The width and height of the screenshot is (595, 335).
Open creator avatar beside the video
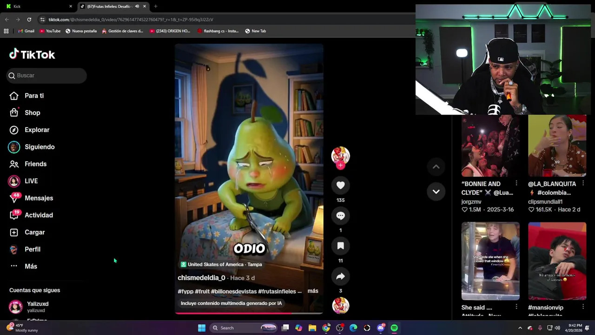(x=340, y=156)
